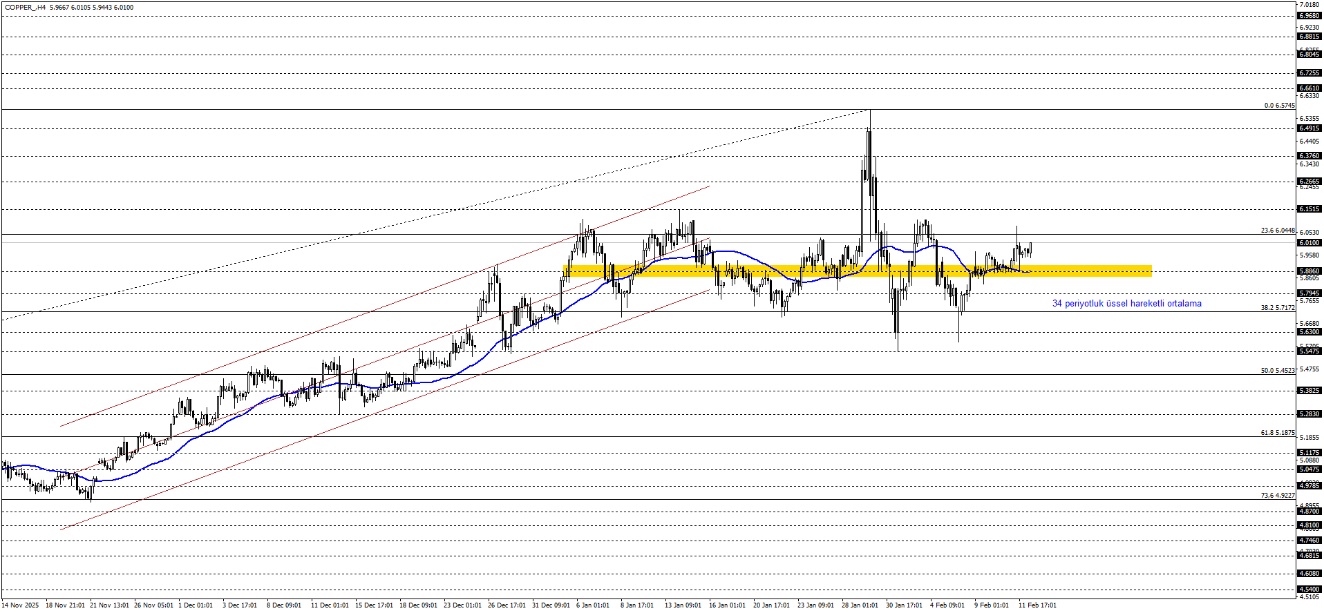Click the 5.9580 price axis value
This screenshot has width=1324, height=613.
(x=1309, y=255)
